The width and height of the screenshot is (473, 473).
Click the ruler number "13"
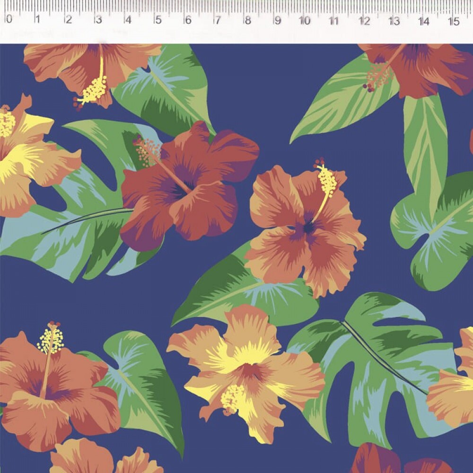394,21
